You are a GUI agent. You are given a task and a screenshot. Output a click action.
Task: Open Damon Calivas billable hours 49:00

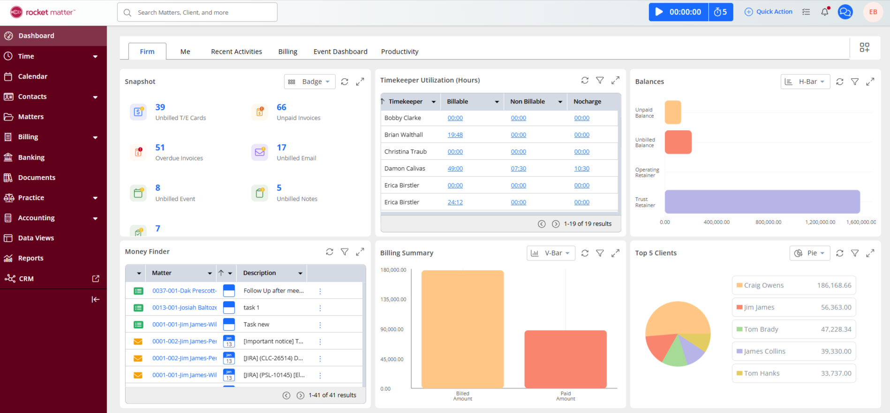455,169
